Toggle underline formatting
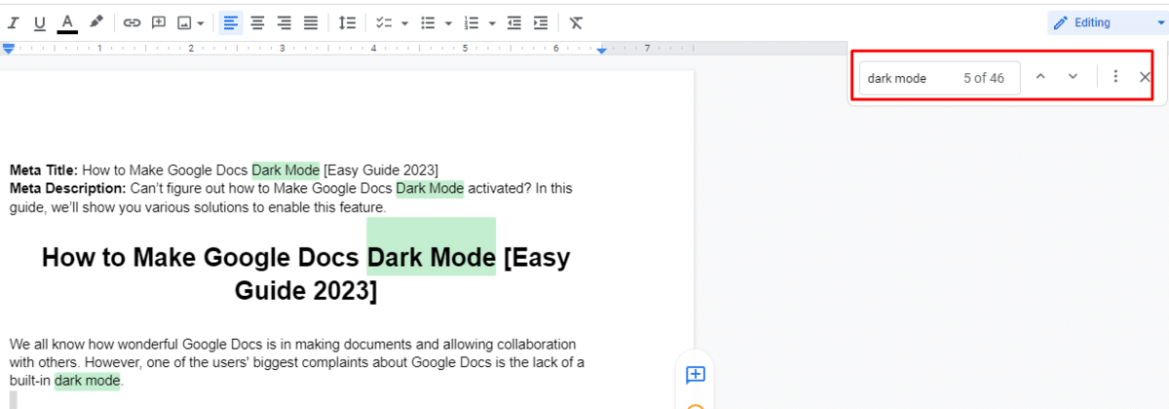The height and width of the screenshot is (409, 1169). pos(40,22)
